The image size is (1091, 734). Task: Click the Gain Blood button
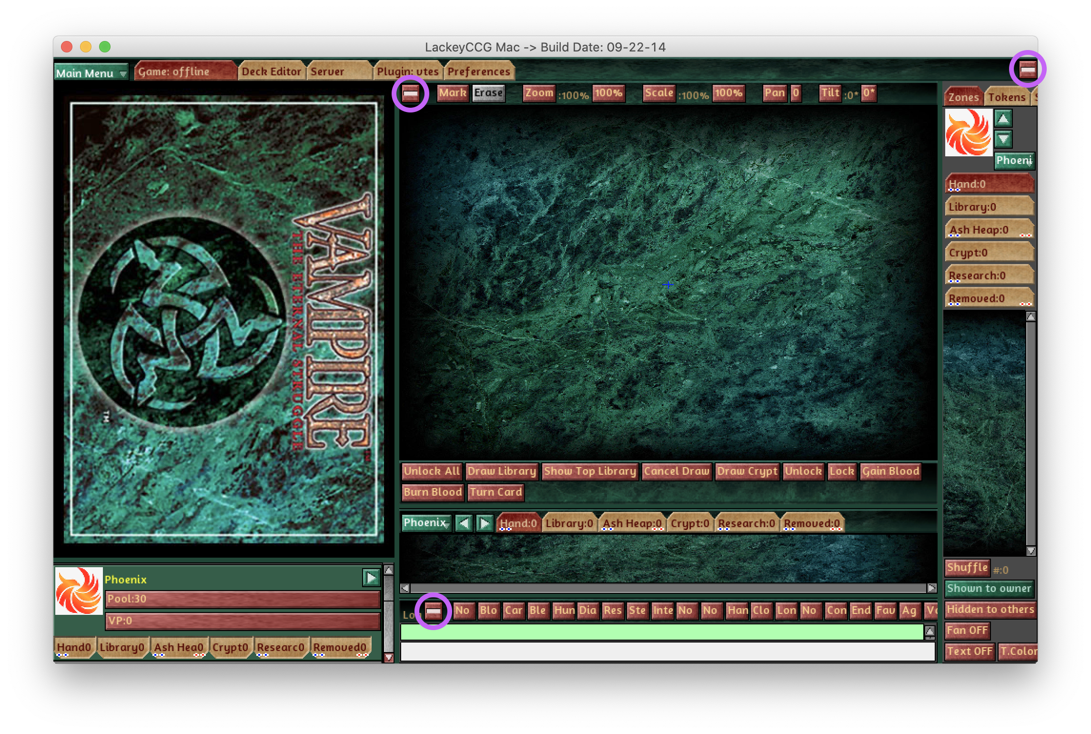[x=890, y=471]
